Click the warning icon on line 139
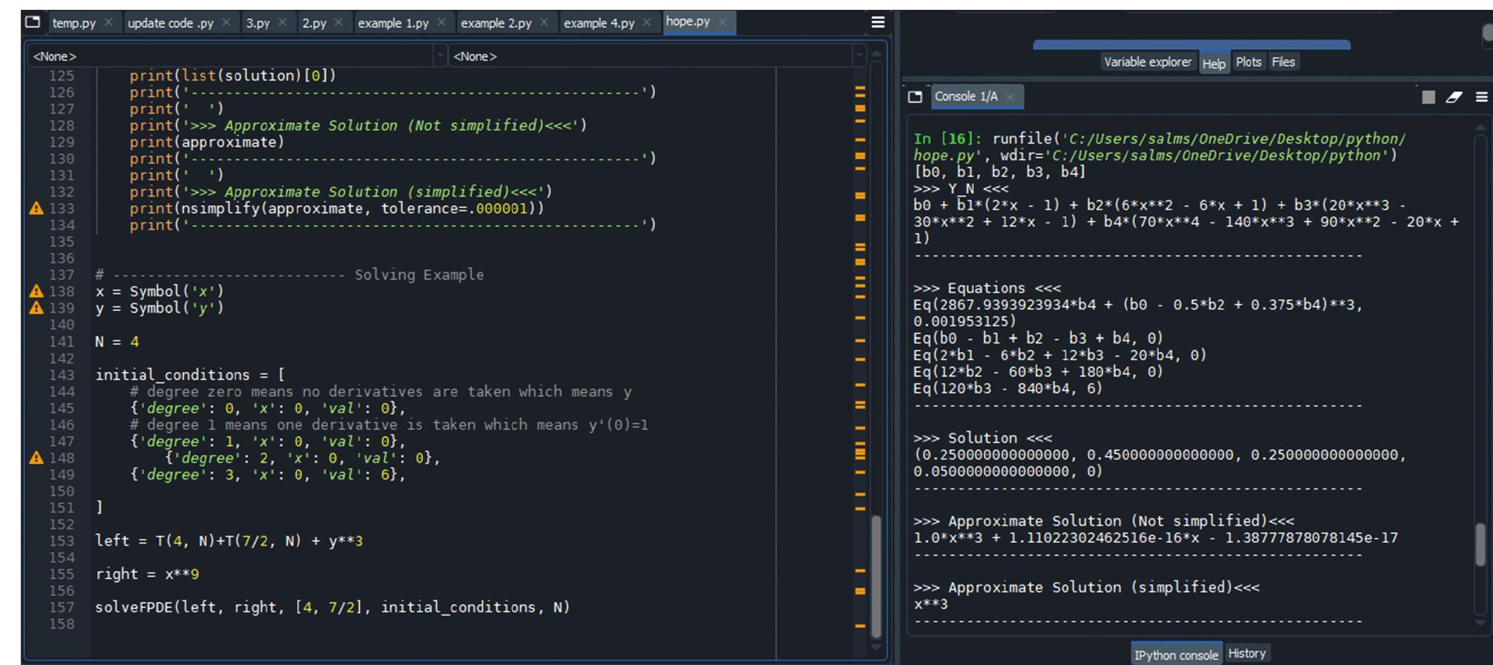The image size is (1493, 665). [x=37, y=308]
